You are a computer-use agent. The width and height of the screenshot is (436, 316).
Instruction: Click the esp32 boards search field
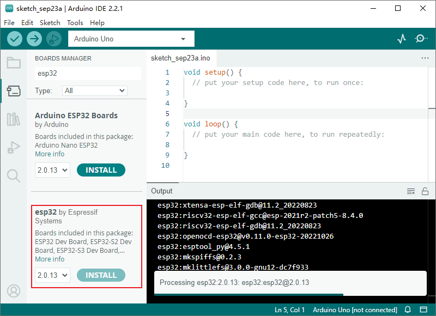tap(87, 74)
